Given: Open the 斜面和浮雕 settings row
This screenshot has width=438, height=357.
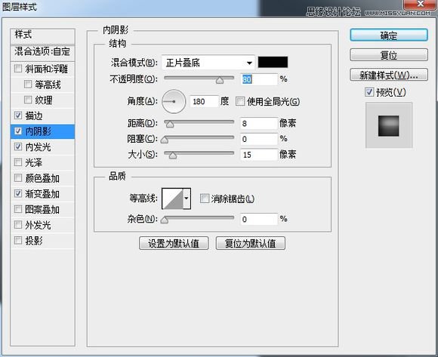Looking at the screenshot, I should click(43, 69).
